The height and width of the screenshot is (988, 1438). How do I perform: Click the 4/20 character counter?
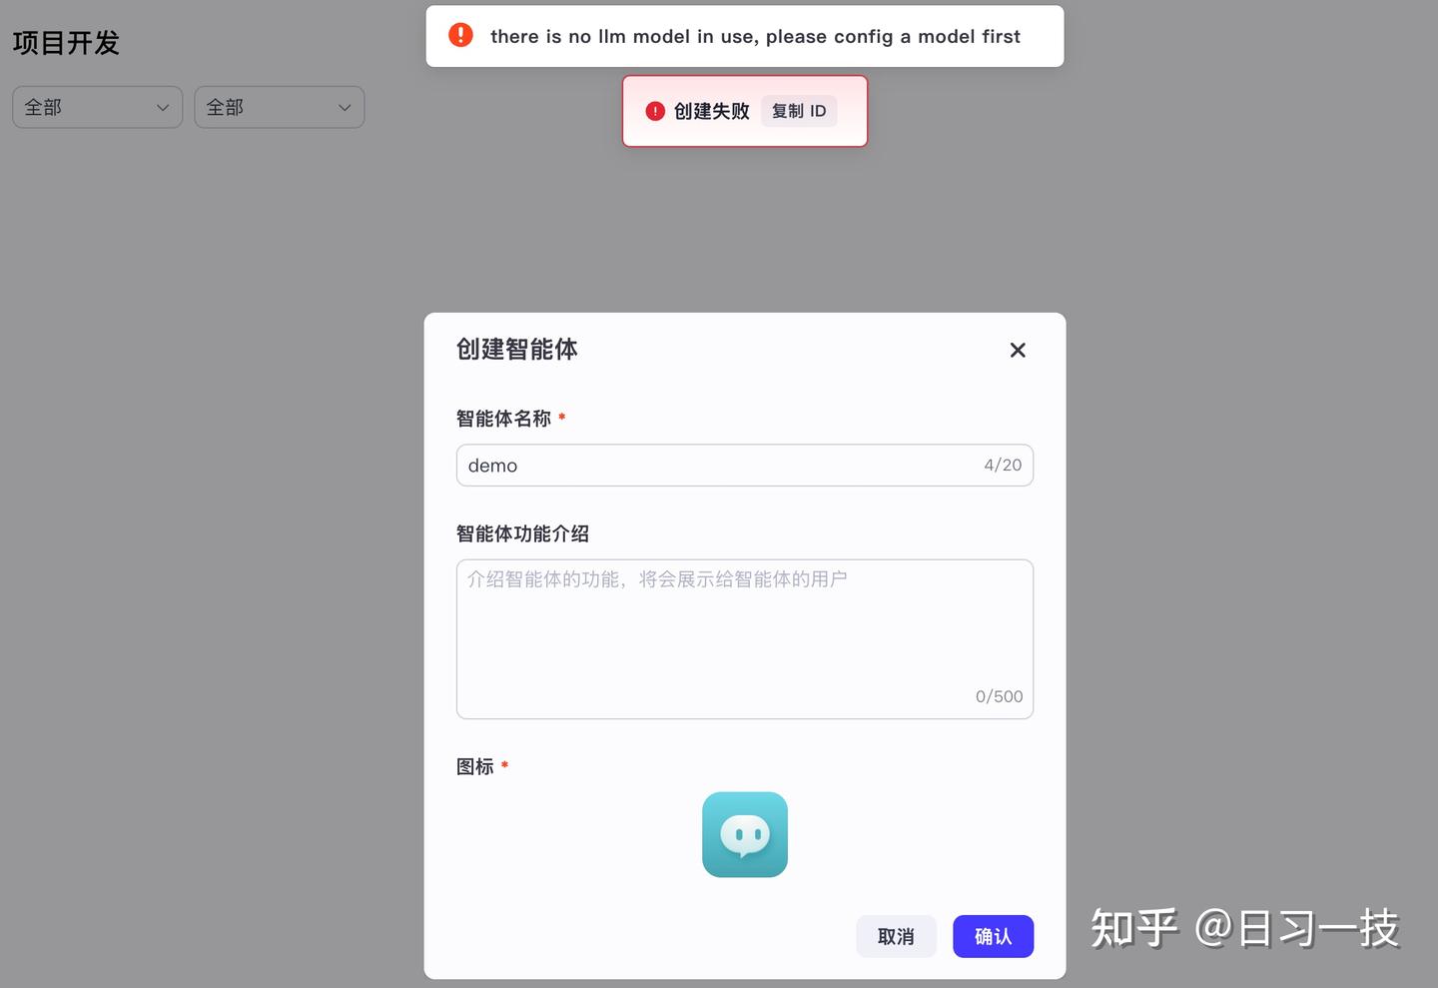pyautogui.click(x=1003, y=466)
